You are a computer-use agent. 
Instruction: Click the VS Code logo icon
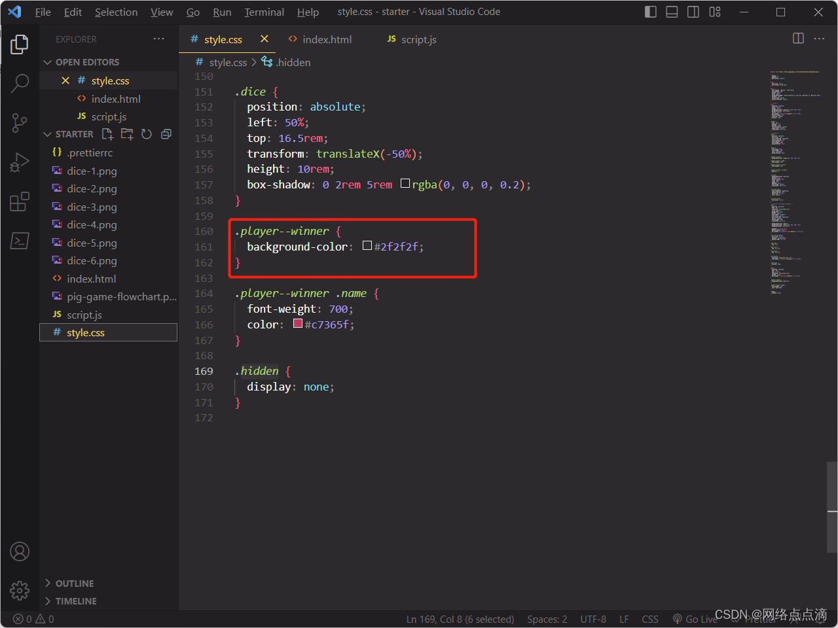[x=14, y=12]
